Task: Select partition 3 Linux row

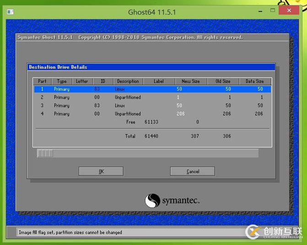Action: click(x=152, y=105)
